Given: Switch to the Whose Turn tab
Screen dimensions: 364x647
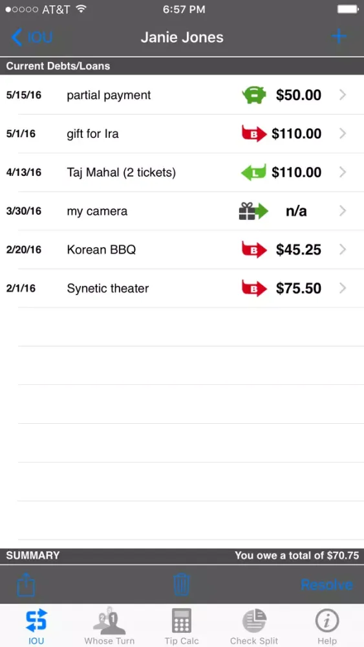Looking at the screenshot, I should [x=109, y=626].
